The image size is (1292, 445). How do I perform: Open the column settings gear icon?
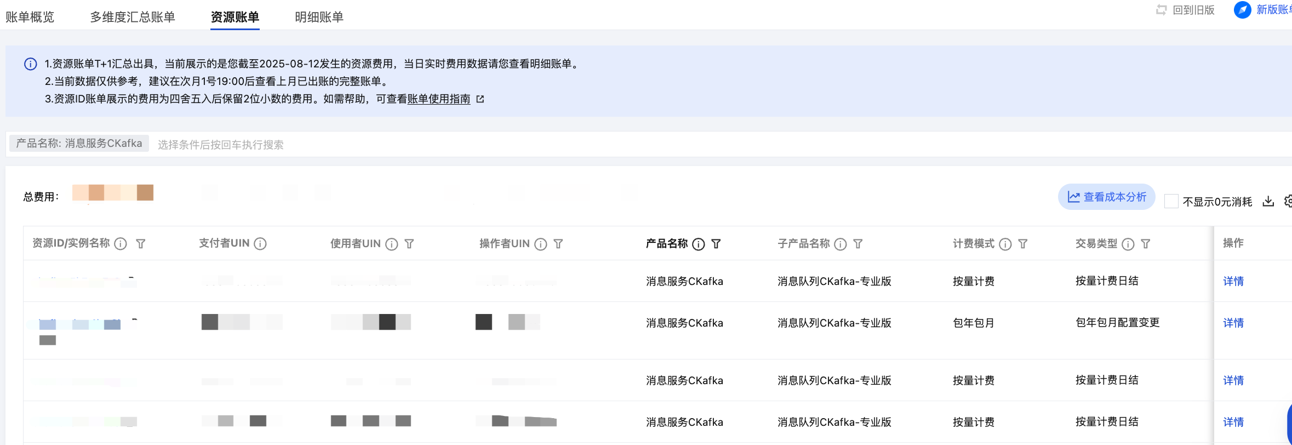tap(1288, 201)
